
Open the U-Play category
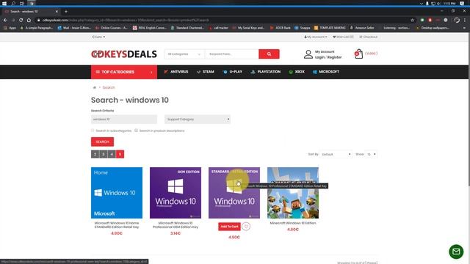[233, 72]
